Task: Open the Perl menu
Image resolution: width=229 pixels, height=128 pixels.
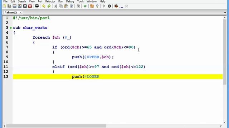Action: pos(40,1)
